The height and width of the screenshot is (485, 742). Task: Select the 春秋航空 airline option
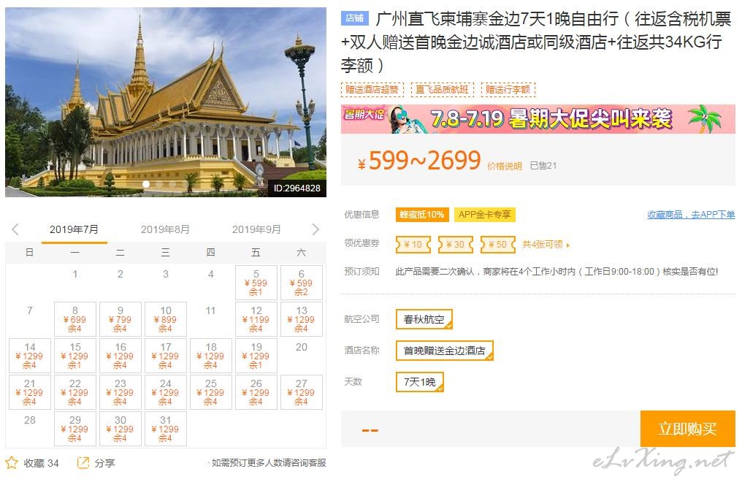pos(424,319)
